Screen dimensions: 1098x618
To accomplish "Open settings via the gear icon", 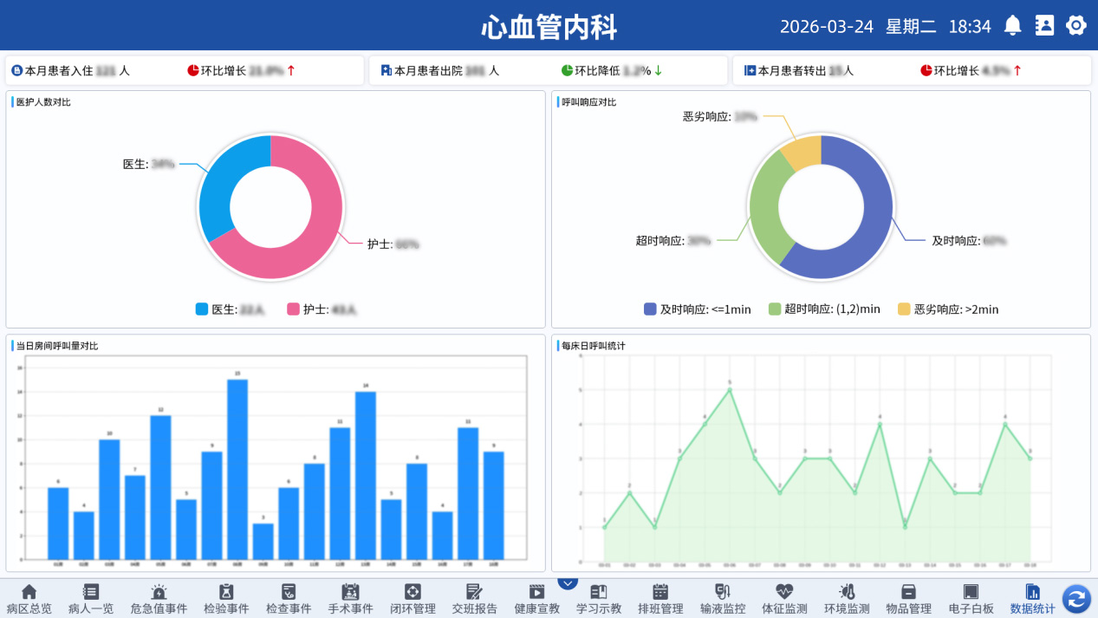I will [x=1075, y=26].
